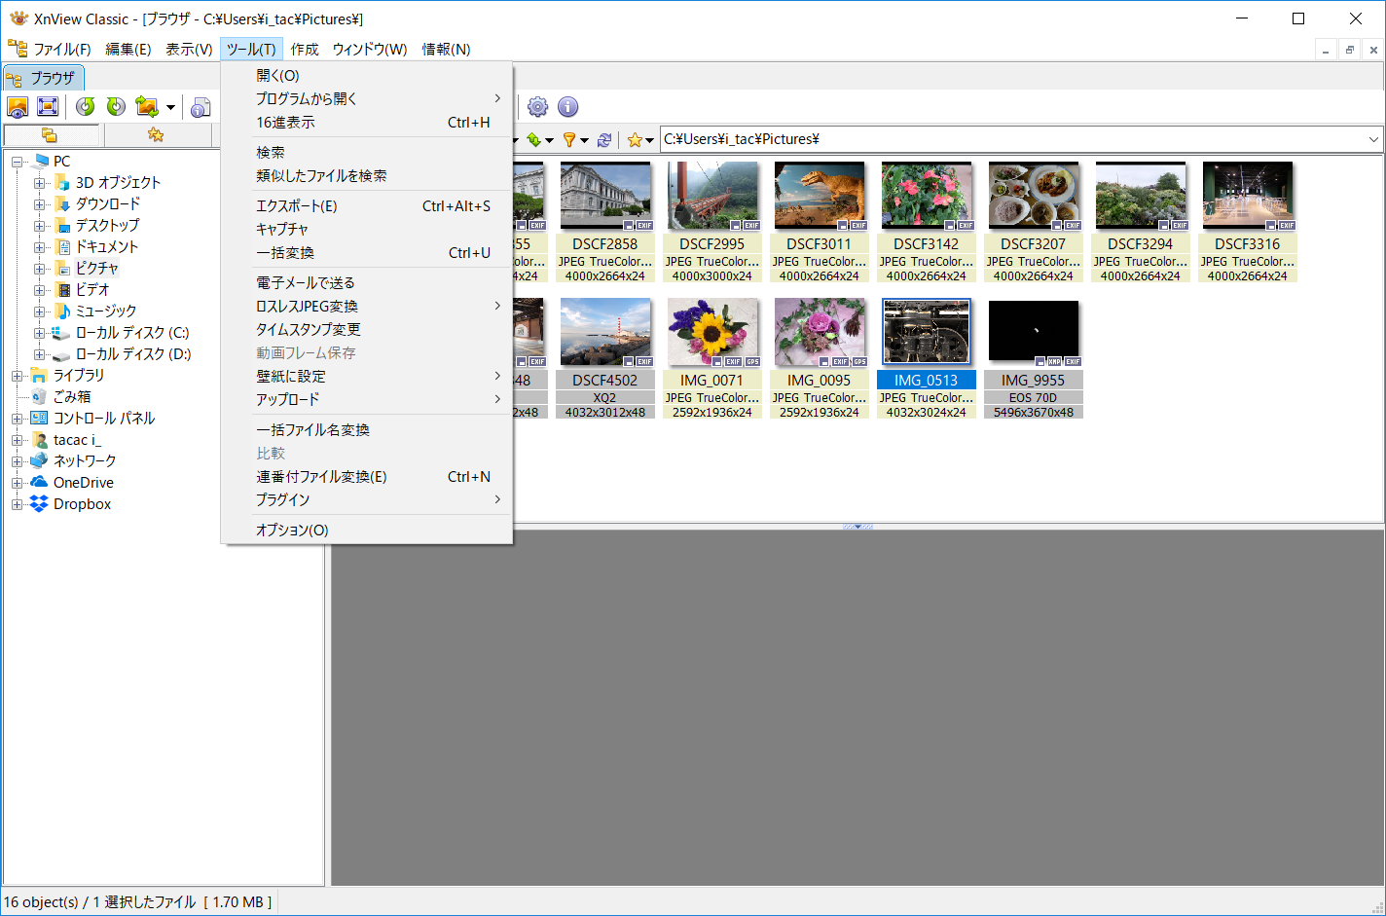Screen dimensions: 1386x916
Task: Click the view image toolbar icon
Action: point(18,107)
